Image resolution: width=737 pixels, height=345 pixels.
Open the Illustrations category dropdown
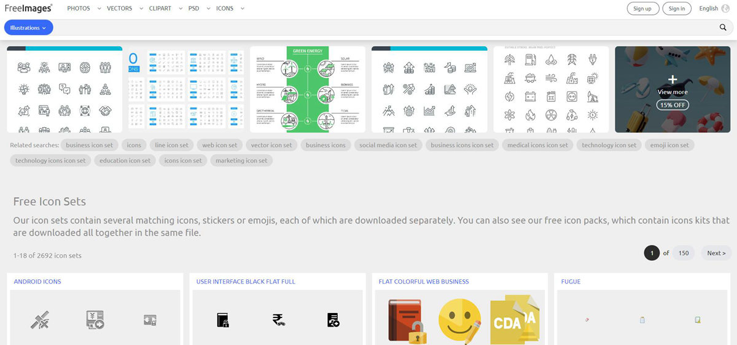point(28,28)
